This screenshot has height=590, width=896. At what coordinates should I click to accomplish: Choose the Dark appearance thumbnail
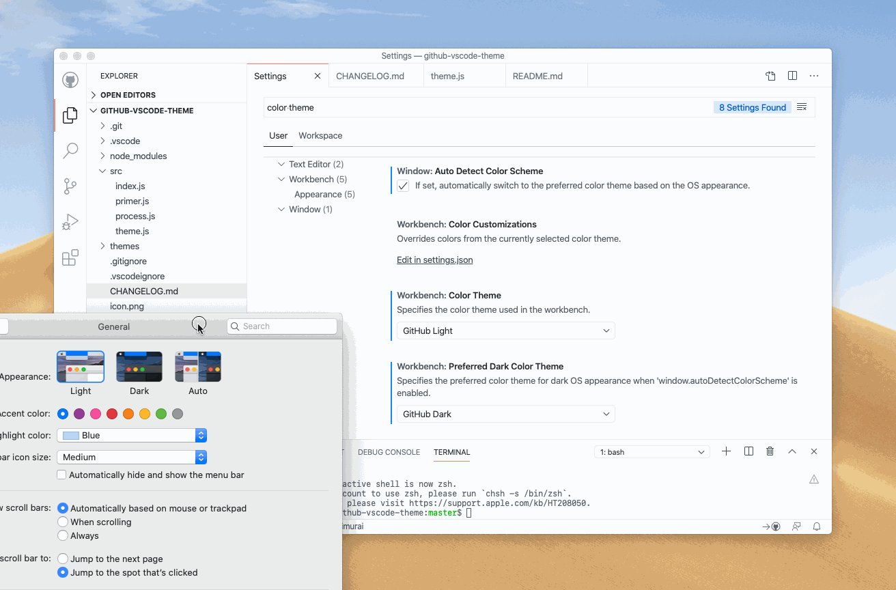coord(139,367)
